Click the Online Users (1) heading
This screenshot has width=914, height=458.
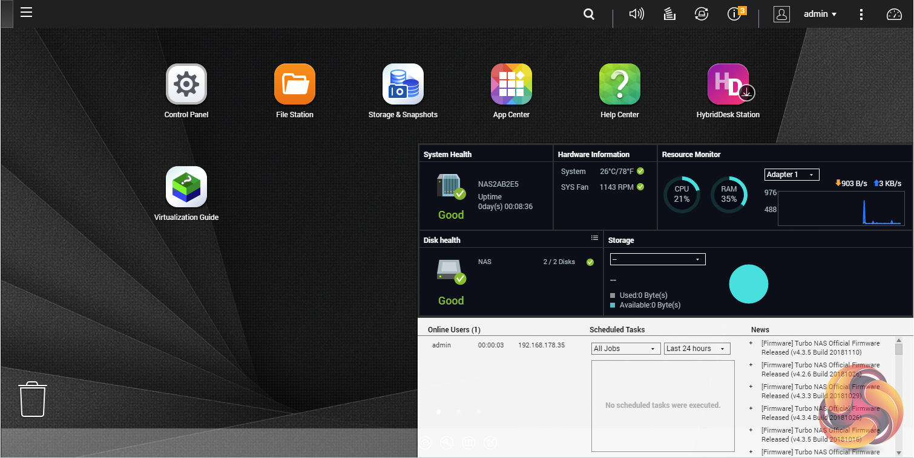click(x=454, y=330)
